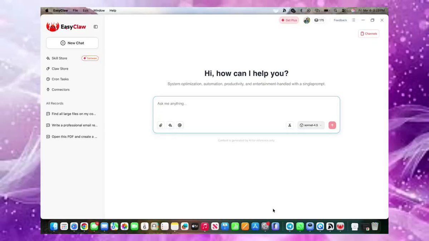The width and height of the screenshot is (429, 241).
Task: Start a New Chat
Action: click(72, 43)
